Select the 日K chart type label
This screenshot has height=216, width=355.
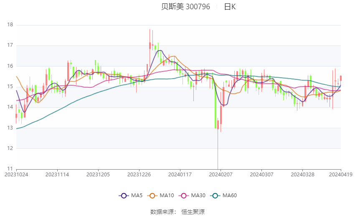click(230, 7)
